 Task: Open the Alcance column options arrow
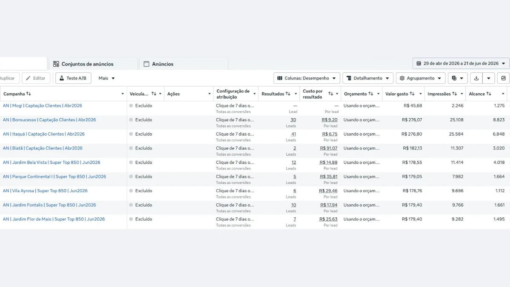[503, 94]
